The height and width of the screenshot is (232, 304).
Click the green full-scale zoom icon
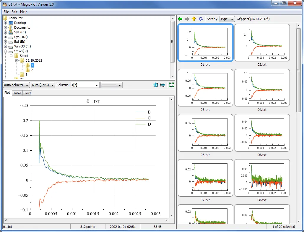[x=171, y=85]
